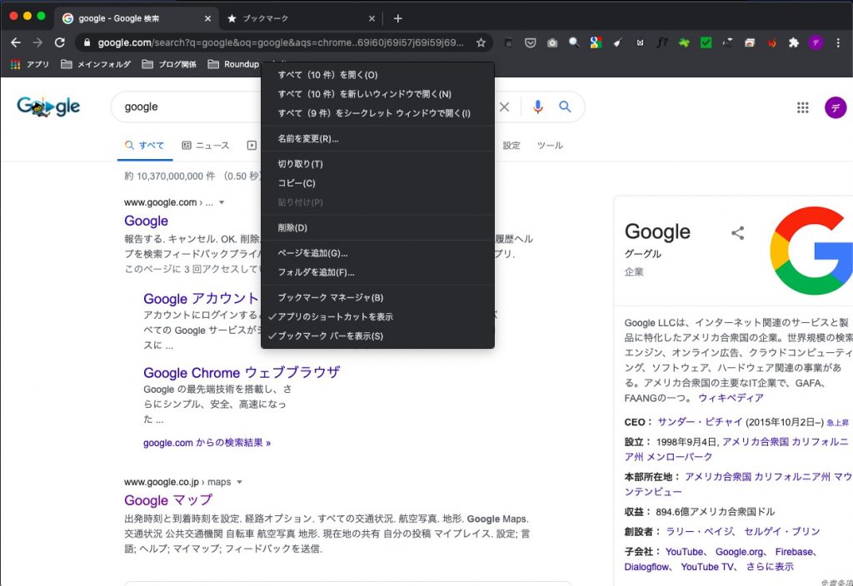This screenshot has height=586, width=853.
Task: View site info via lock icon
Action: pos(87,42)
